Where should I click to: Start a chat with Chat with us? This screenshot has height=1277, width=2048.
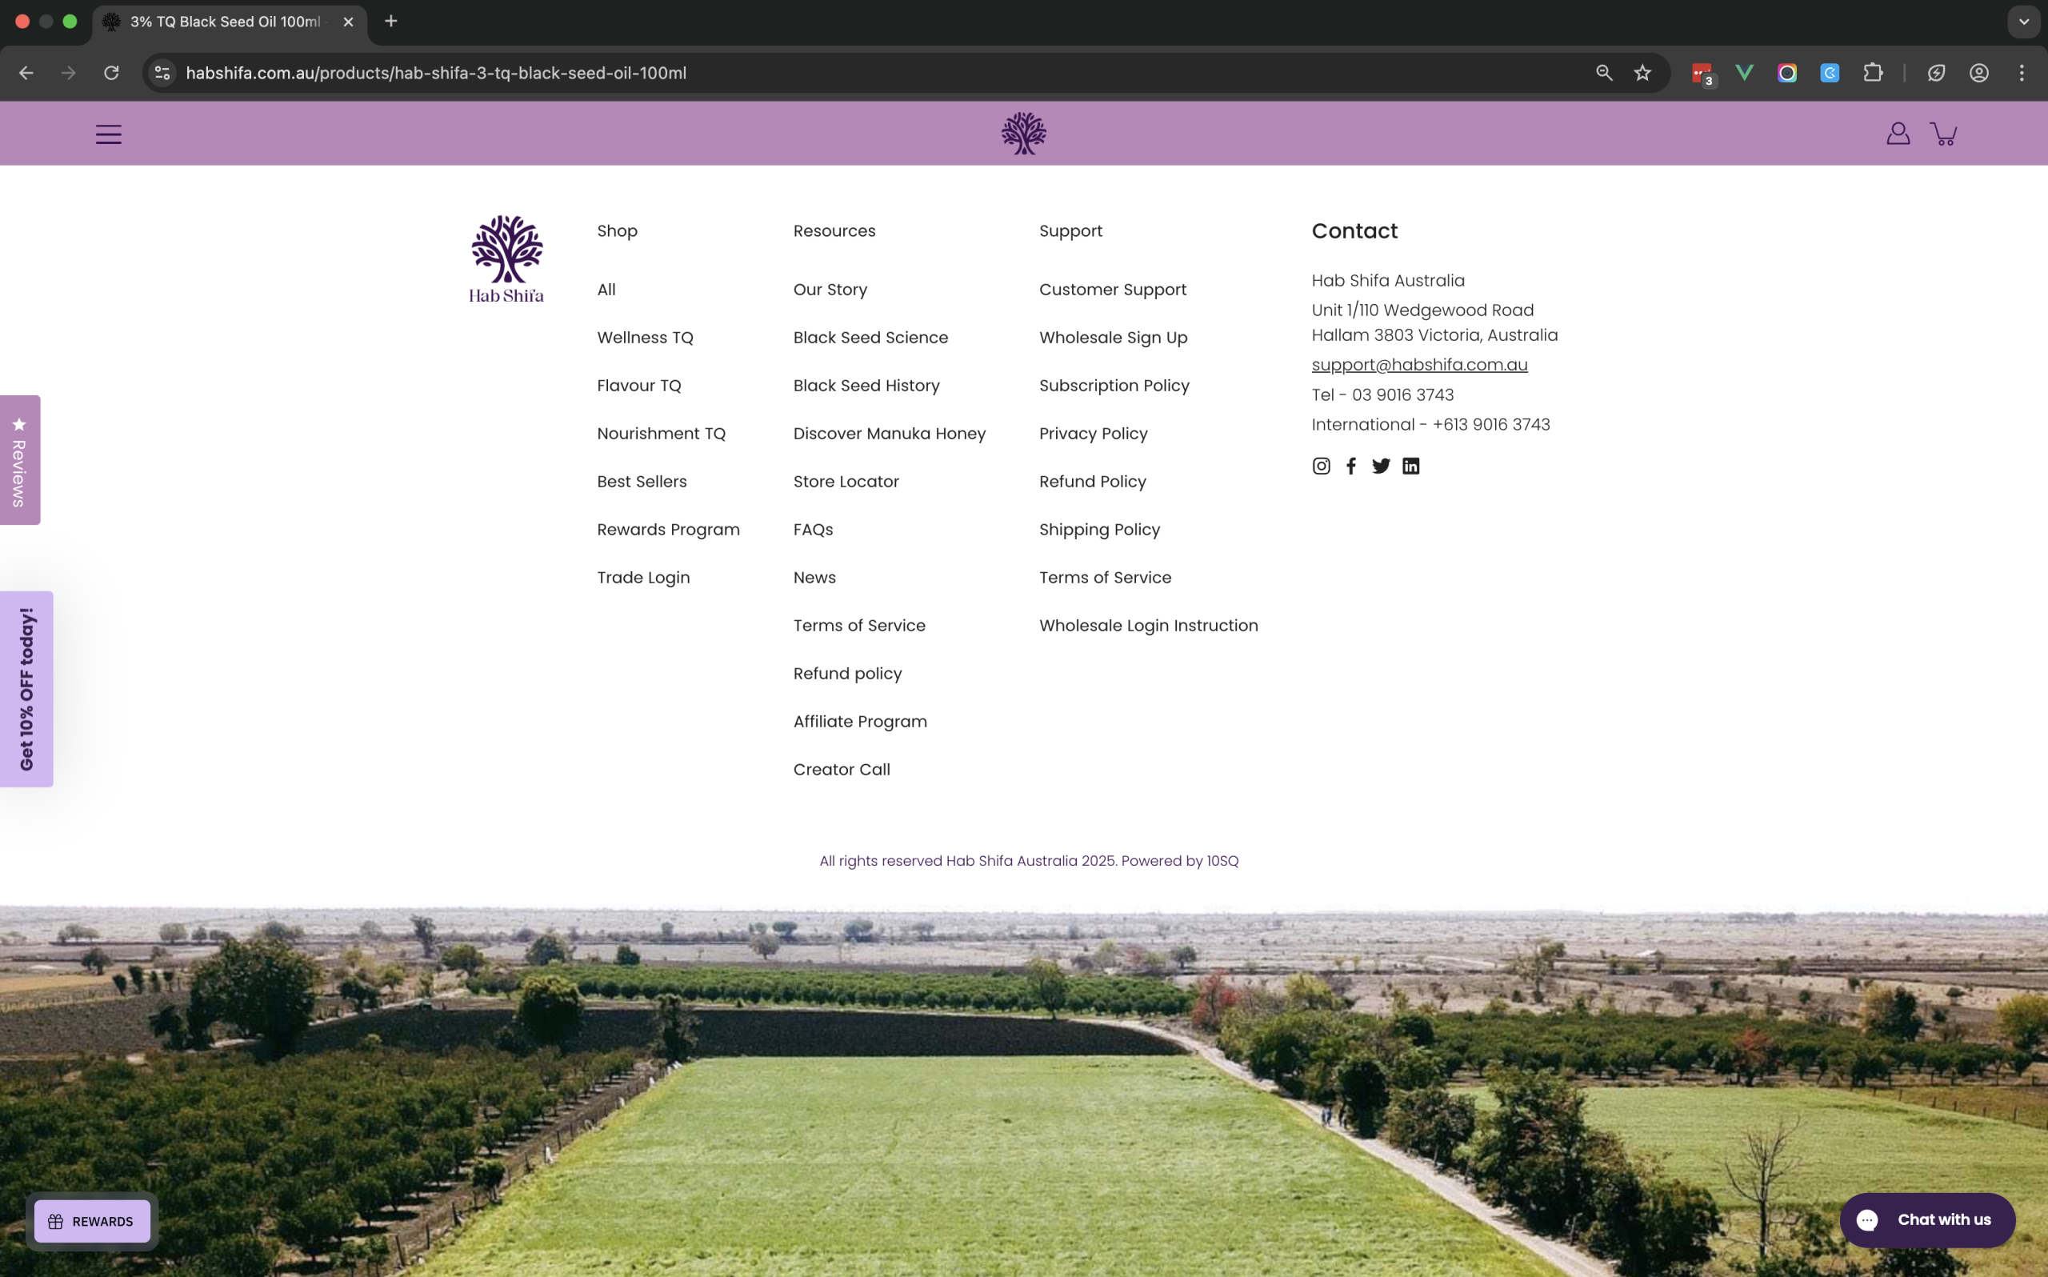[1927, 1219]
